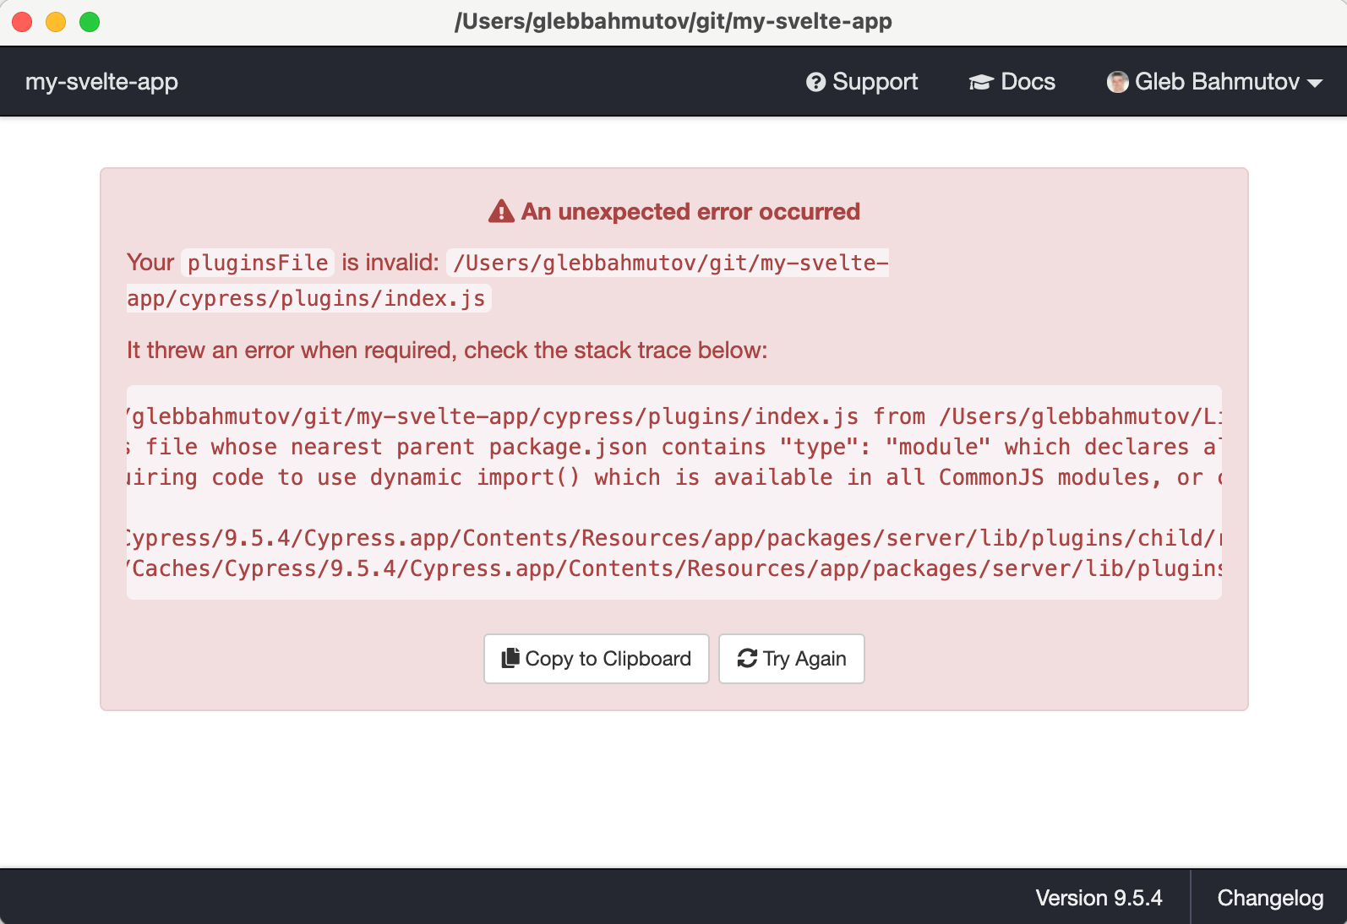Click 'It threw an error when required' message
This screenshot has height=924, width=1347.
coord(447,351)
